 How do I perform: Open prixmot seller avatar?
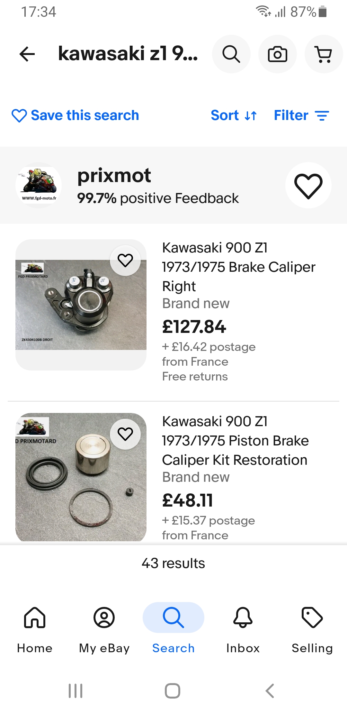(39, 186)
